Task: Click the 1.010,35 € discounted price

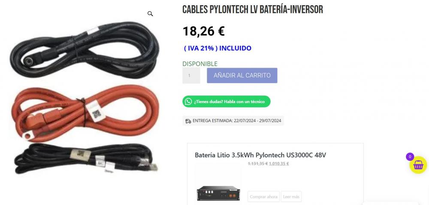Action: (279, 164)
